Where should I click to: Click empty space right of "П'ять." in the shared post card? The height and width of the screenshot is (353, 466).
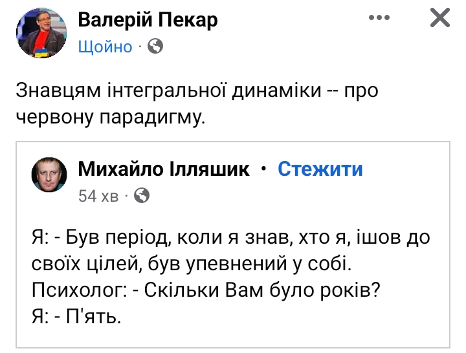click(x=291, y=317)
